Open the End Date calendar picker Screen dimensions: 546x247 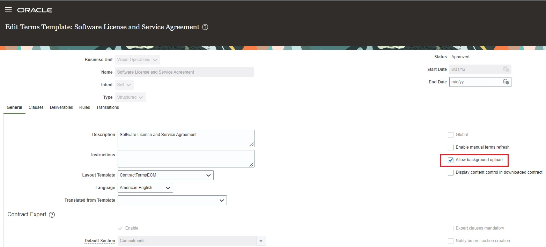506,82
